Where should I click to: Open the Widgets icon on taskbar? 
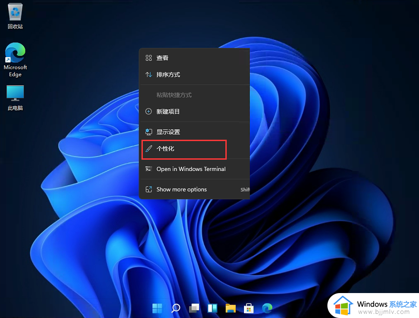[212, 308]
